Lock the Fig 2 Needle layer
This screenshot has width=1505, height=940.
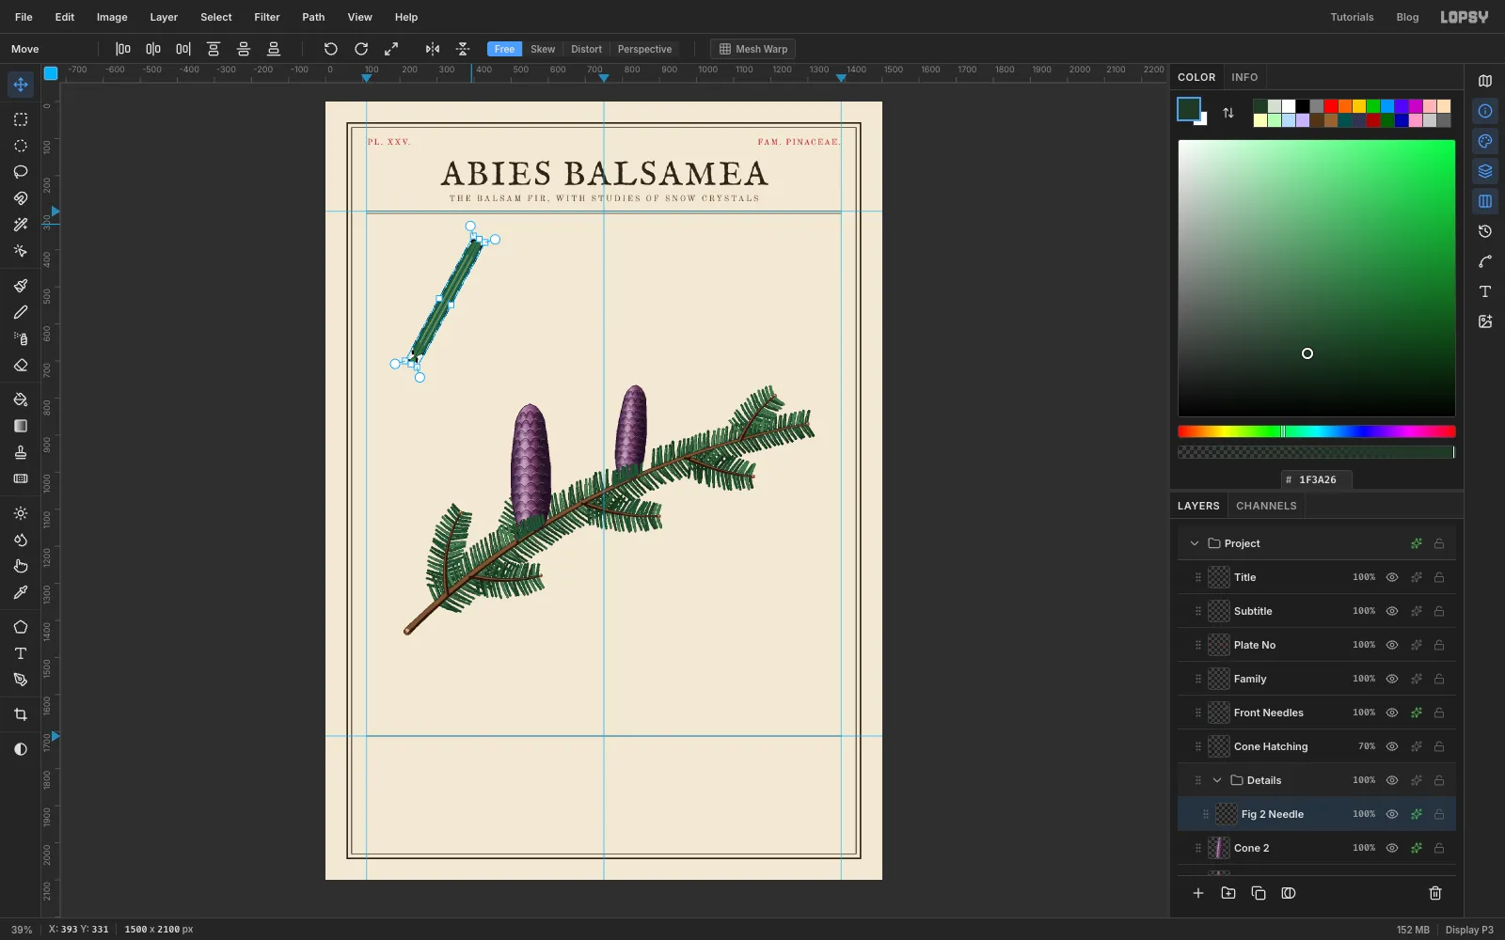tap(1439, 814)
